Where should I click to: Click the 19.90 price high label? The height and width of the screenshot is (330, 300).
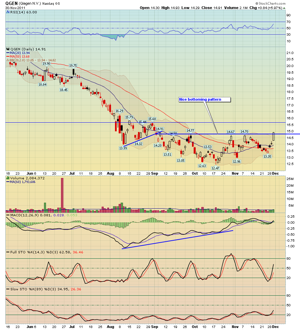(47, 64)
